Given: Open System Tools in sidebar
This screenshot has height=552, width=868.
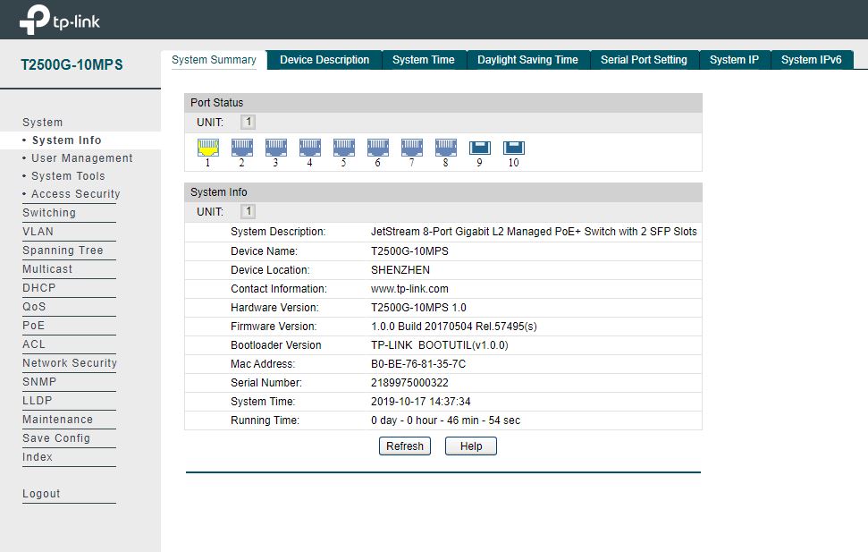Looking at the screenshot, I should (68, 175).
